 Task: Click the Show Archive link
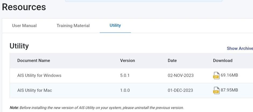[240, 48]
